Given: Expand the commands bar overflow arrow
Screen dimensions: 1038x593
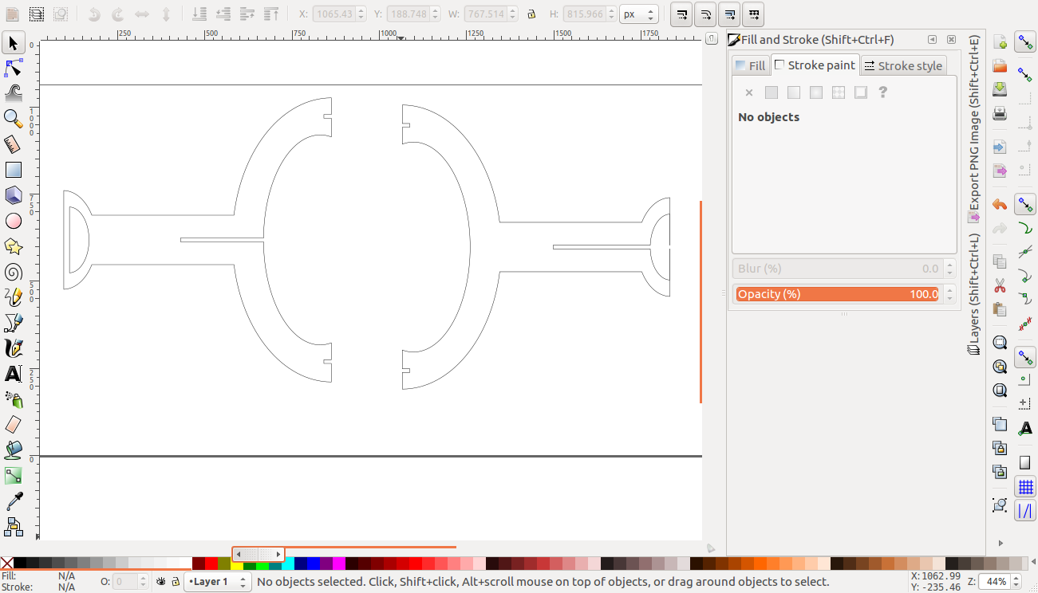Looking at the screenshot, I should [1000, 543].
